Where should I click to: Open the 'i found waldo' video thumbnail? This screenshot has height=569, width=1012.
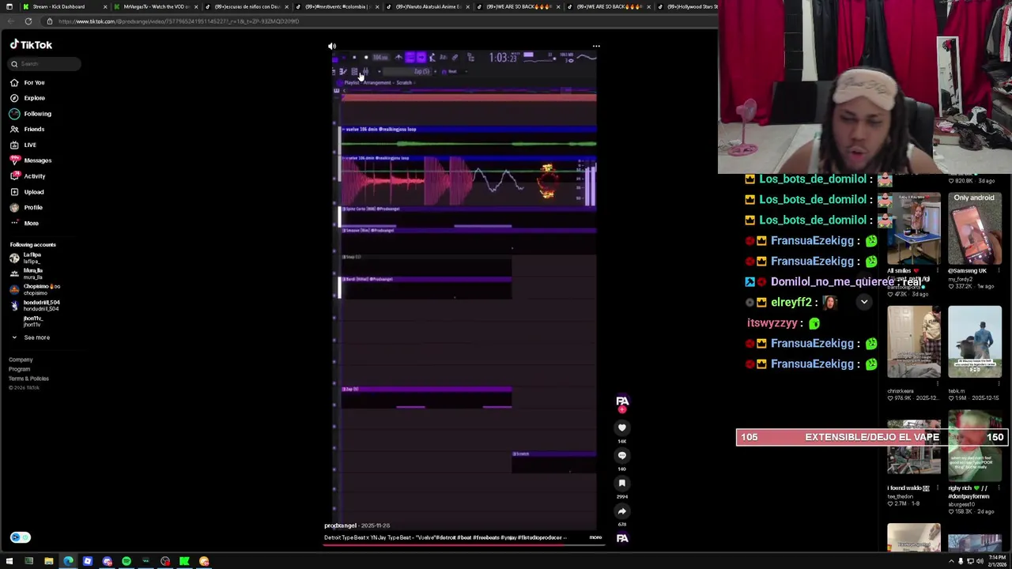914,447
